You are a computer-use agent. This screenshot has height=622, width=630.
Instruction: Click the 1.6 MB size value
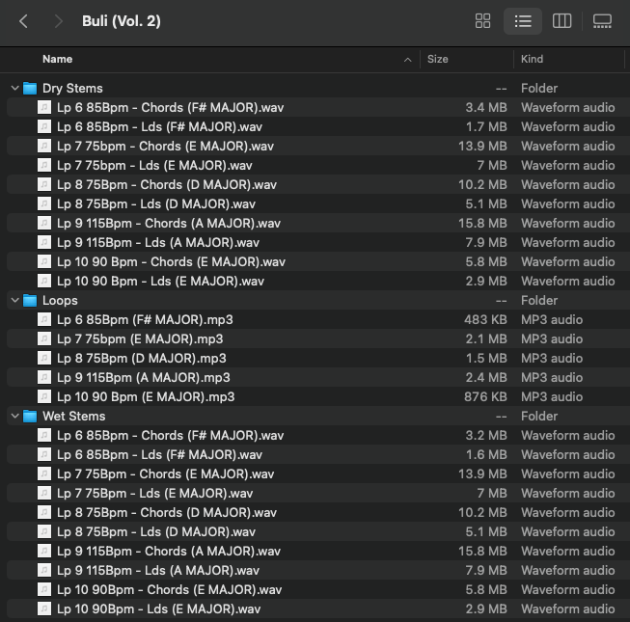[486, 454]
